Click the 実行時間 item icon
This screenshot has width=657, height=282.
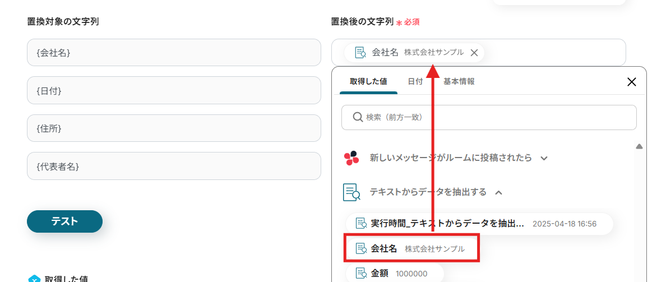coord(361,224)
